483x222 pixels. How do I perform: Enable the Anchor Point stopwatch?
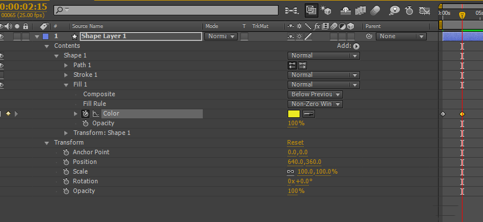coord(66,153)
